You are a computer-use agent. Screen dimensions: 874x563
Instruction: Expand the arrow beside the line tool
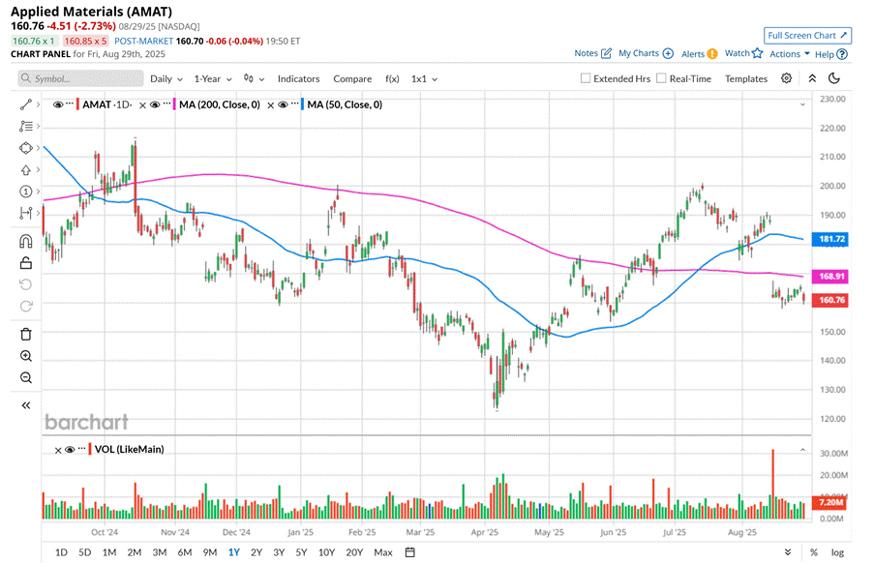pyautogui.click(x=38, y=104)
